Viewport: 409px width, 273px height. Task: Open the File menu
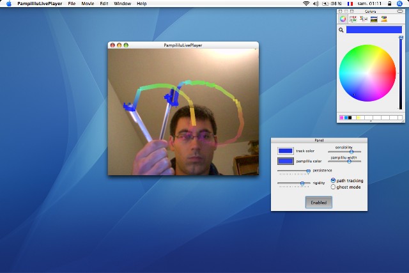tap(72, 4)
